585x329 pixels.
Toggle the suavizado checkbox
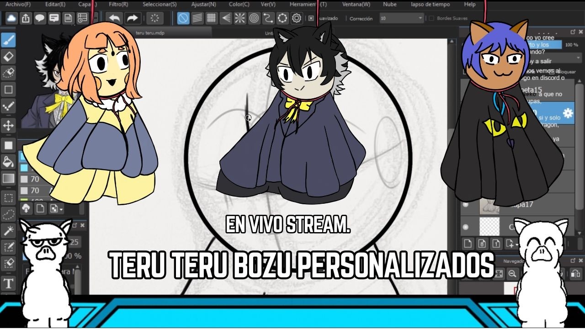coord(311,19)
